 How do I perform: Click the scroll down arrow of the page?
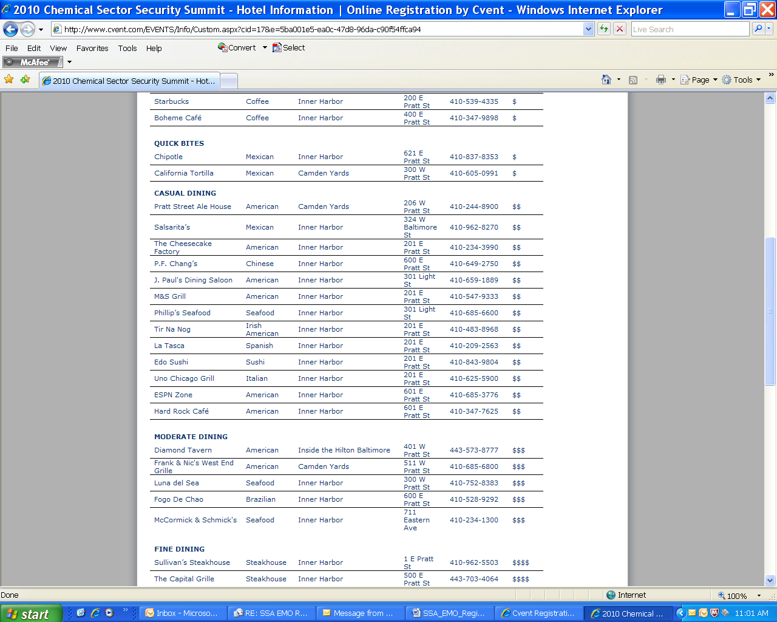click(x=770, y=580)
